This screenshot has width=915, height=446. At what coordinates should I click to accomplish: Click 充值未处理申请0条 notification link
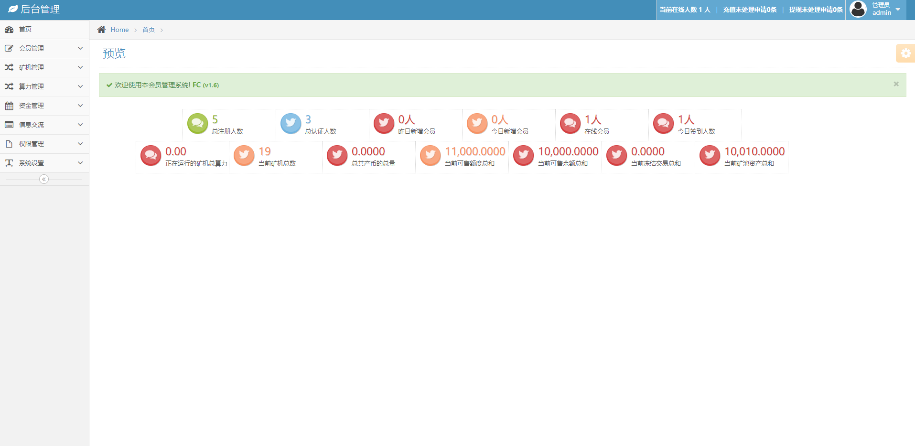(x=750, y=10)
